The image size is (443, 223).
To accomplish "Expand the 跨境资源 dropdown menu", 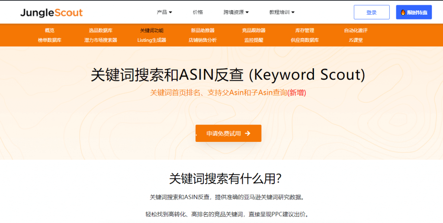I will click(x=236, y=12).
